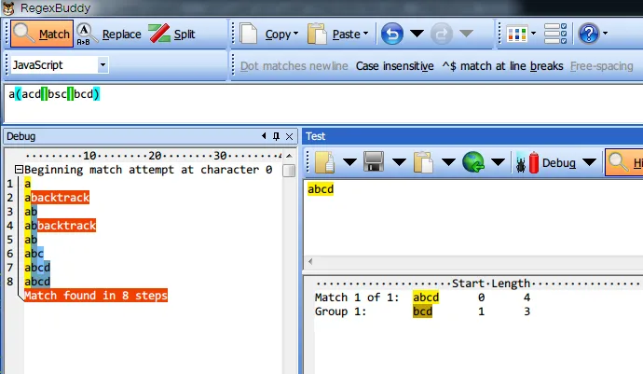Viewport: 643px width, 374px height.
Task: Click the blue Help question mark icon
Action: click(x=588, y=34)
